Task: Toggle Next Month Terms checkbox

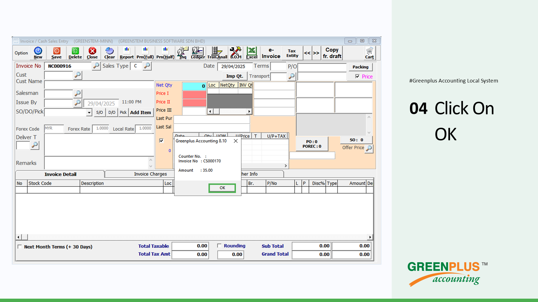Action: point(20,247)
